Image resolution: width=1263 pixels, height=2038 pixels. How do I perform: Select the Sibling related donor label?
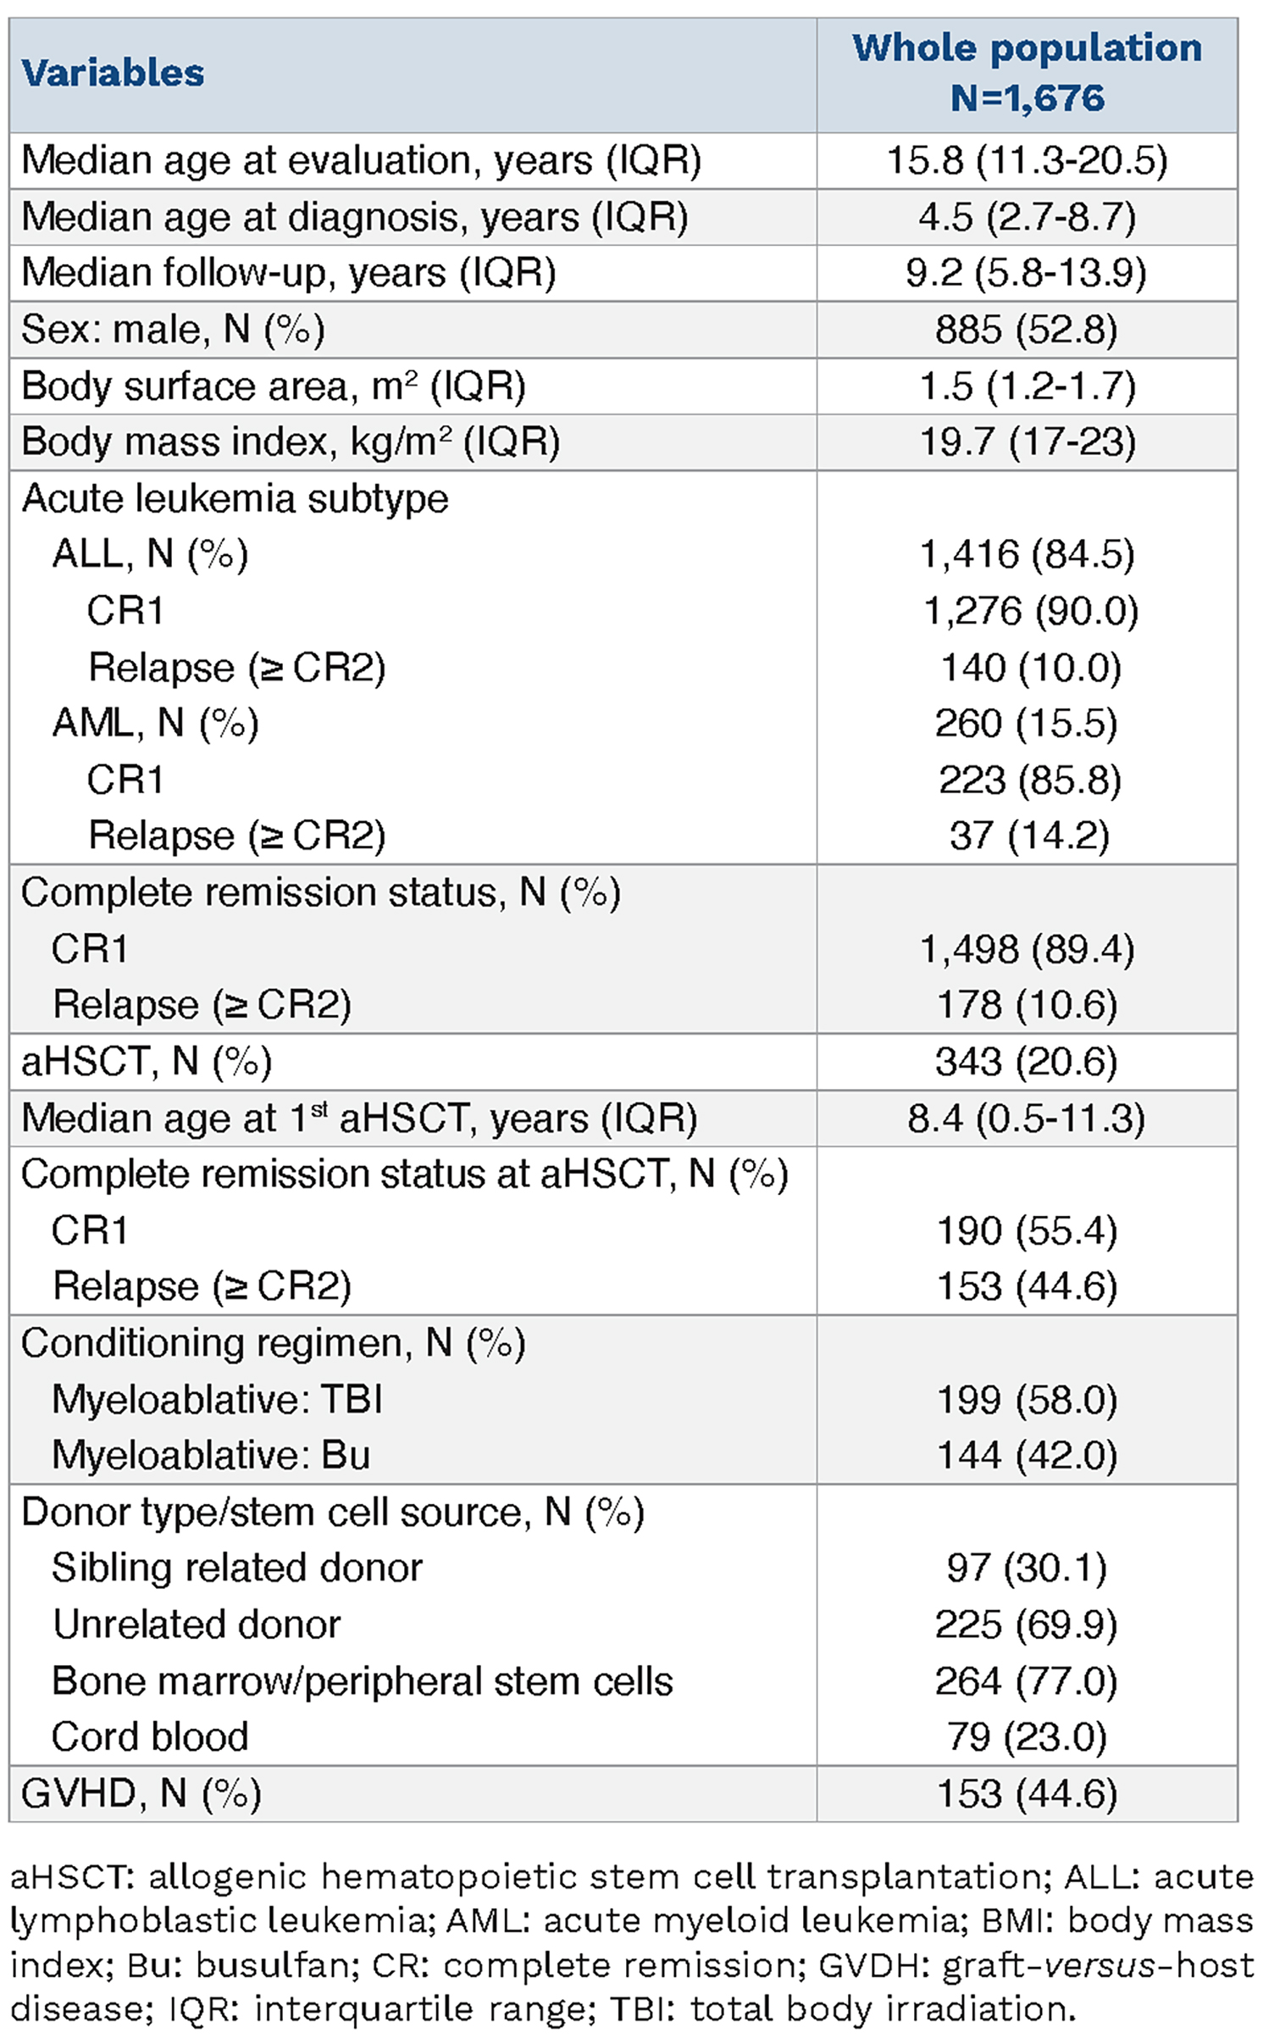(x=236, y=1568)
